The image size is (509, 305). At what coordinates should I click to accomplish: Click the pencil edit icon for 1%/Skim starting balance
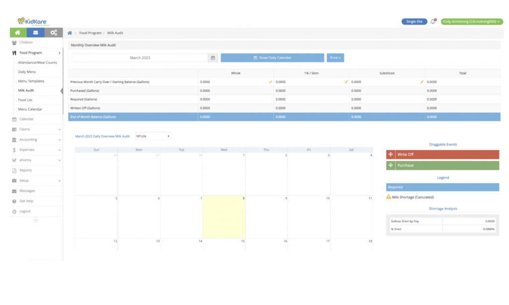(346, 82)
